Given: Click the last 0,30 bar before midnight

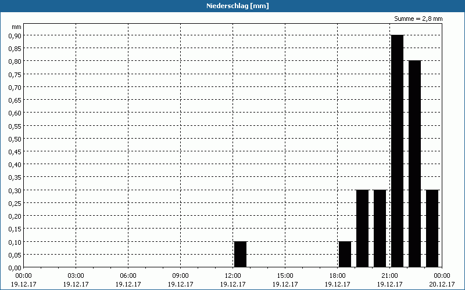Looking at the screenshot, I should click(x=432, y=229).
